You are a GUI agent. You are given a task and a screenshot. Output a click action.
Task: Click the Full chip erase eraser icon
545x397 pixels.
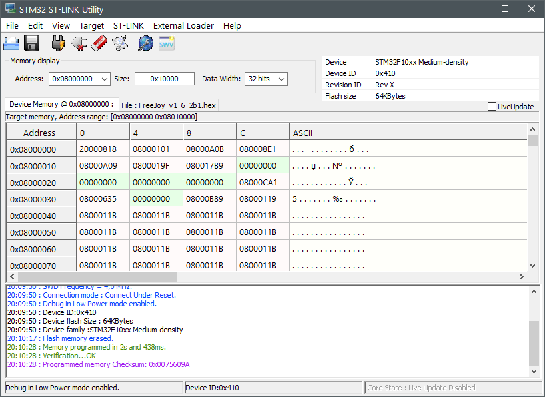click(99, 44)
